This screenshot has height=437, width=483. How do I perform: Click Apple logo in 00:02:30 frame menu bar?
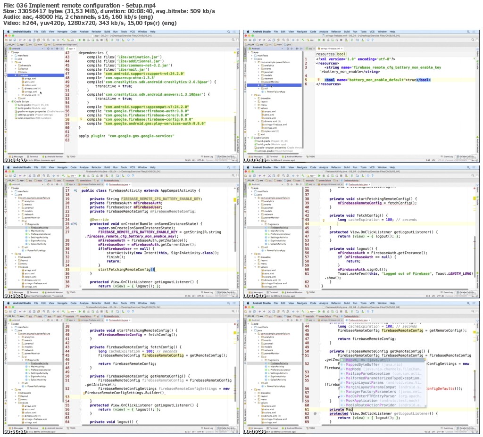click(248, 32)
